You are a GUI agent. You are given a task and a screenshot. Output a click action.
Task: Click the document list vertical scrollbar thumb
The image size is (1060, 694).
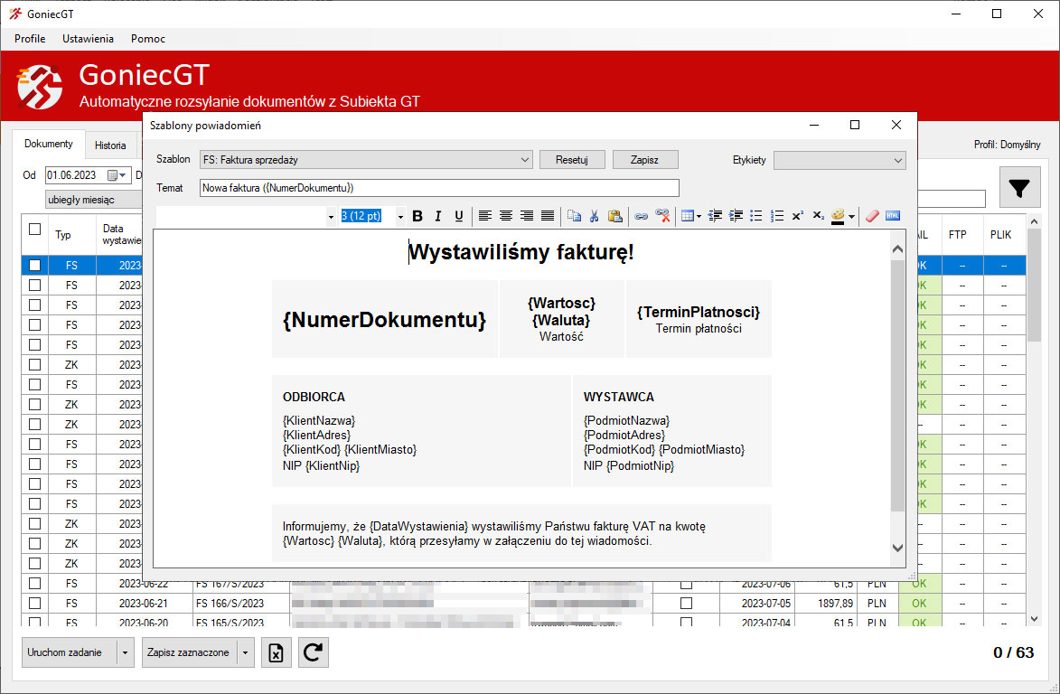pos(1034,286)
